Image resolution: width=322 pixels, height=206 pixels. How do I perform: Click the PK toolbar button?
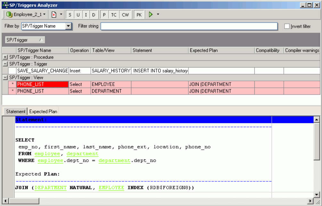[x=139, y=15]
